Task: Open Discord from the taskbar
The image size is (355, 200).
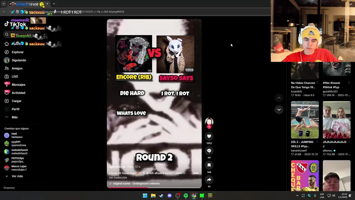Action: 169,196
